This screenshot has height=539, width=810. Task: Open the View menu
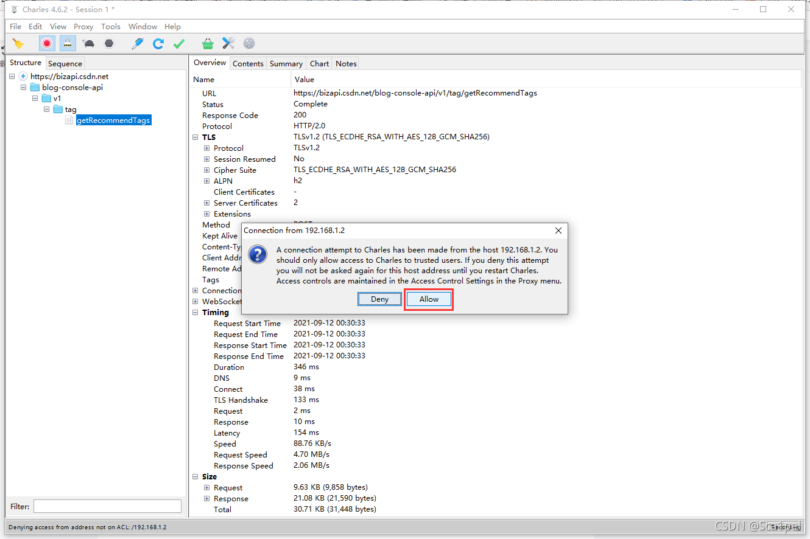58,26
